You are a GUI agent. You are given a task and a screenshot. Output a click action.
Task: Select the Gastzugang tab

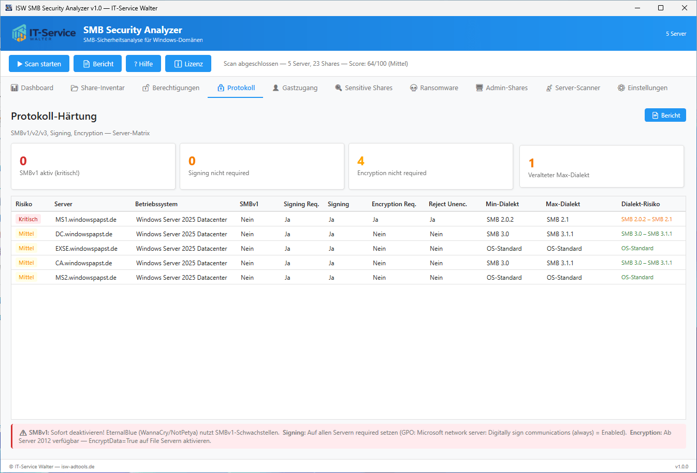pyautogui.click(x=295, y=88)
